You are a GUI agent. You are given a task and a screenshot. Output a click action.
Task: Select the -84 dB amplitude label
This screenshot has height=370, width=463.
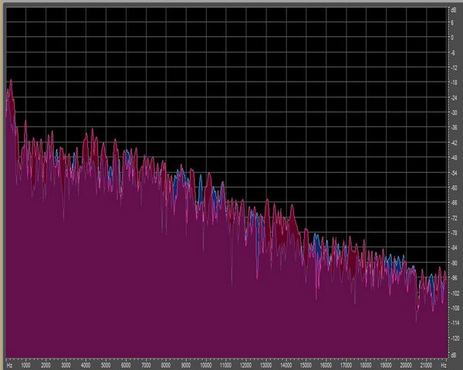[x=454, y=248]
